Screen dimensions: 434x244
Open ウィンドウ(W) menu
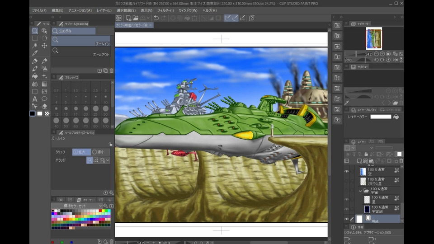(x=188, y=10)
